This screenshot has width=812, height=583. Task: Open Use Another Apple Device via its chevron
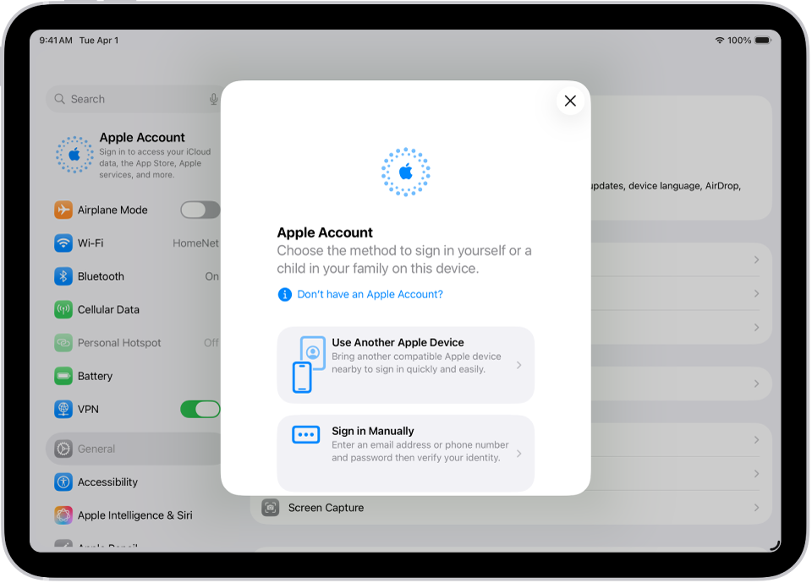tap(519, 364)
